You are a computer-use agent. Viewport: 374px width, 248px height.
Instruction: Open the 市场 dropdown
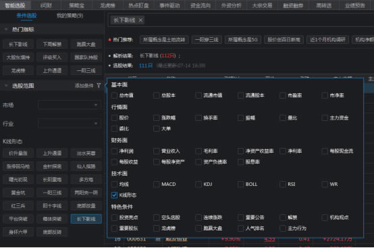point(69,105)
